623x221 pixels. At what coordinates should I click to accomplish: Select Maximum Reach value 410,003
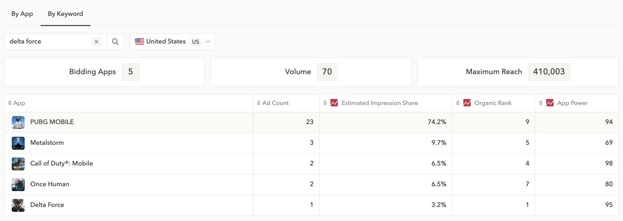tap(549, 72)
